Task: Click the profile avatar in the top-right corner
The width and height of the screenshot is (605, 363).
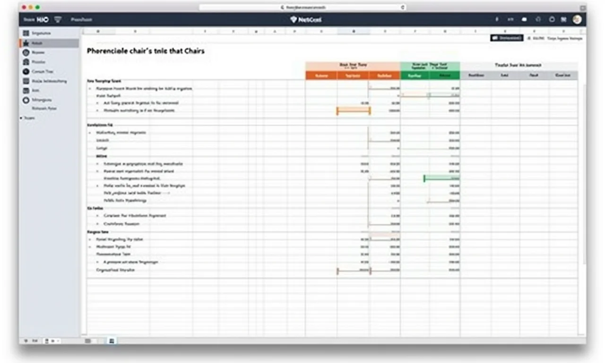Action: [x=577, y=19]
